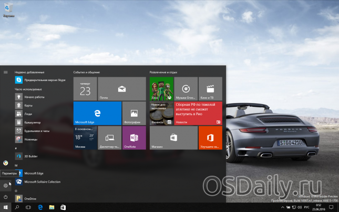Open the Movies & TV (Кино и ТВ) tile
Screen dimensions: 339x212
coord(210,88)
